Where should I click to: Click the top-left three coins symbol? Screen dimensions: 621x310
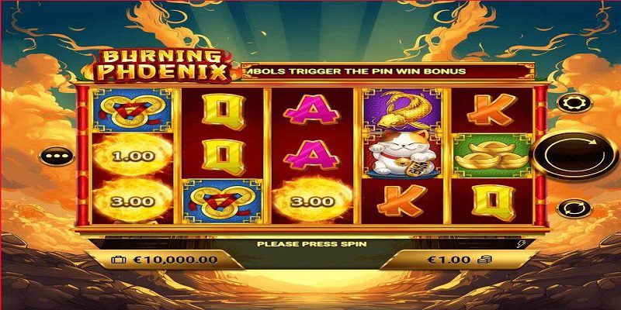tap(132, 110)
